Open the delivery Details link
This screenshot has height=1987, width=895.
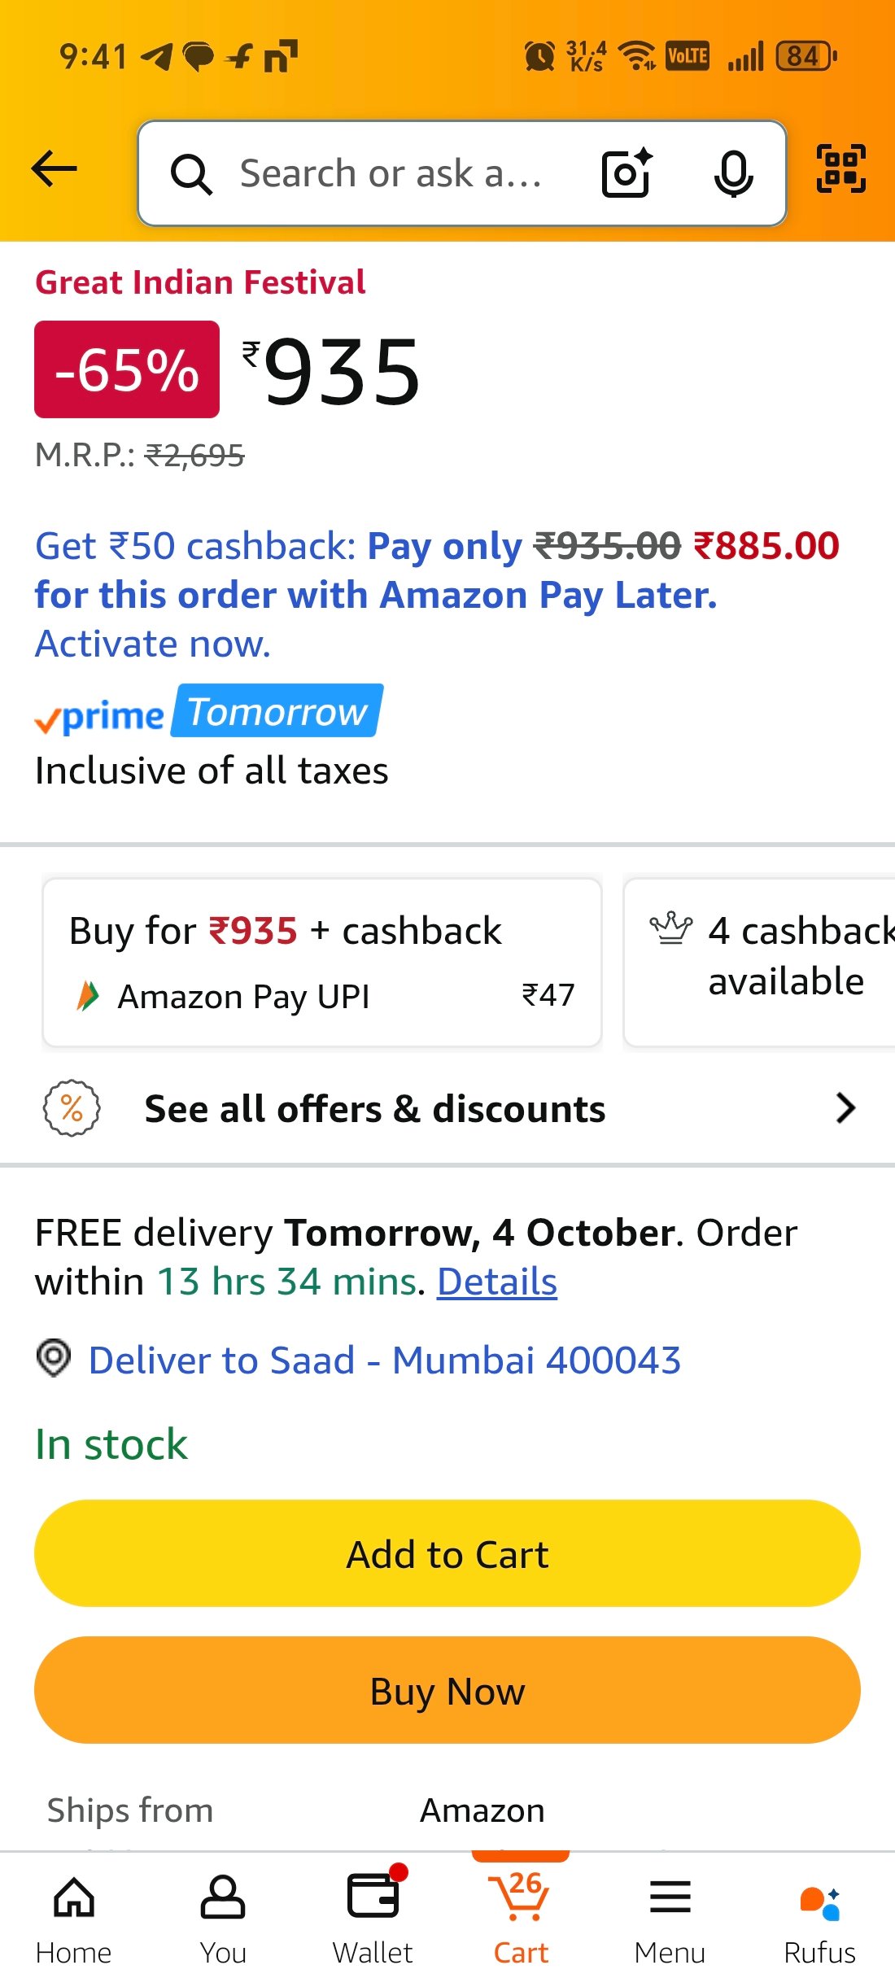496,1282
